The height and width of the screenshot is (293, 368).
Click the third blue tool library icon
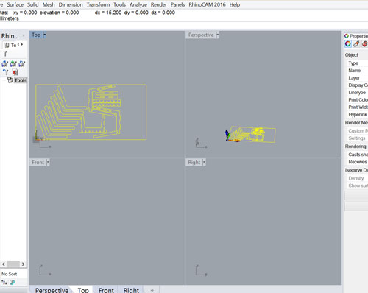tap(22, 64)
